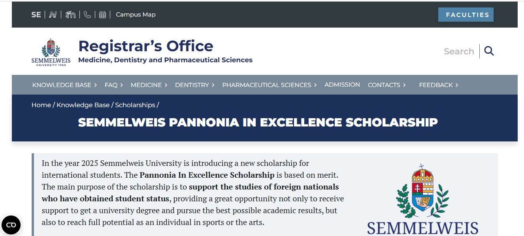The width and height of the screenshot is (524, 236).
Task: Expand the FAQ dropdown menu
Action: [x=114, y=85]
